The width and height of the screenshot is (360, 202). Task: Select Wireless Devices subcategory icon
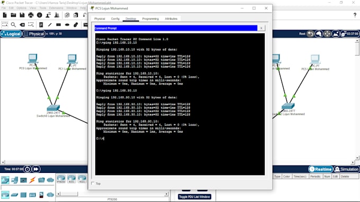[32, 195]
